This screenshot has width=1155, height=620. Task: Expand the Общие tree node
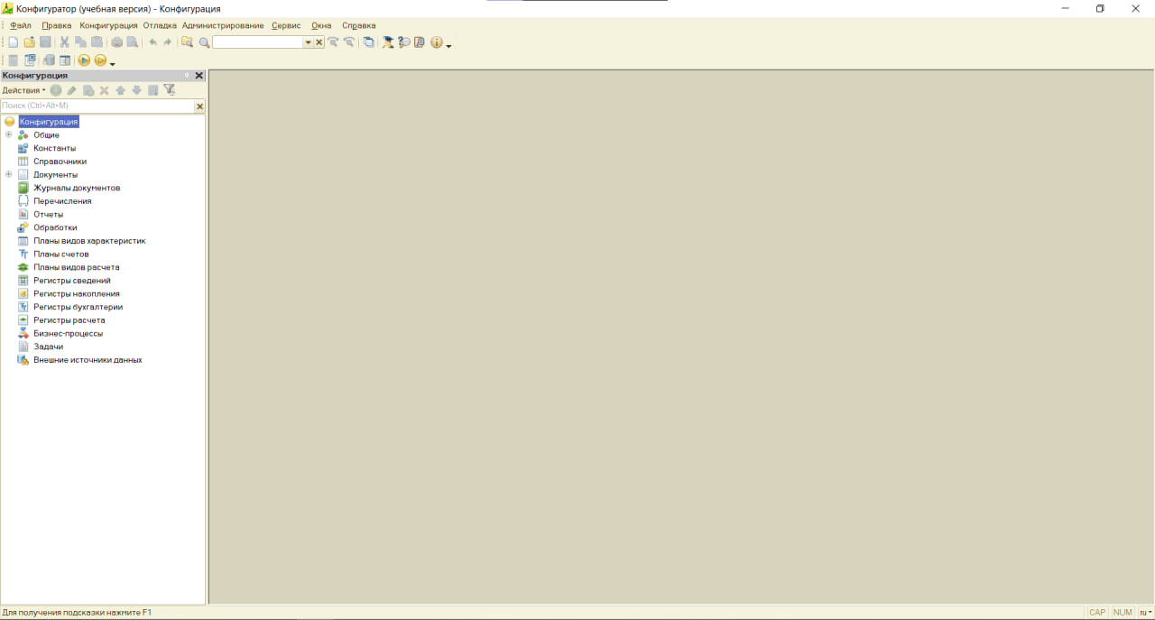[9, 135]
